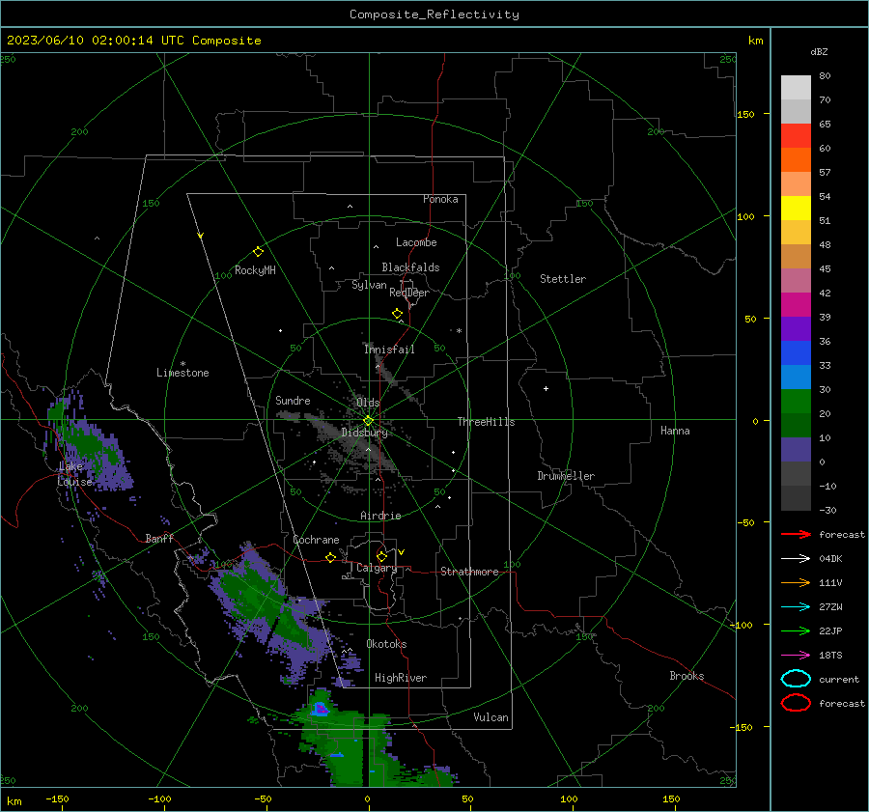Click the Drumheller label

point(566,476)
